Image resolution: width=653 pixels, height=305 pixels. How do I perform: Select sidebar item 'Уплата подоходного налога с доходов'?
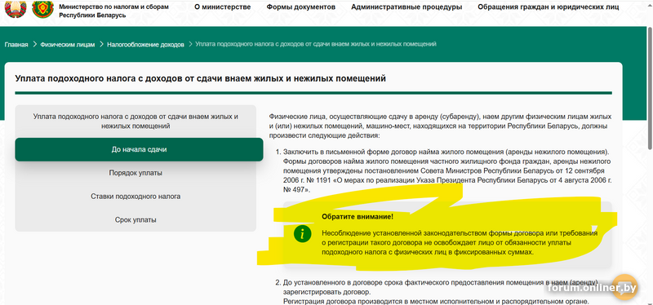pos(135,121)
